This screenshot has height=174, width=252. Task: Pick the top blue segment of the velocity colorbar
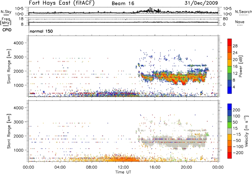click(230, 107)
